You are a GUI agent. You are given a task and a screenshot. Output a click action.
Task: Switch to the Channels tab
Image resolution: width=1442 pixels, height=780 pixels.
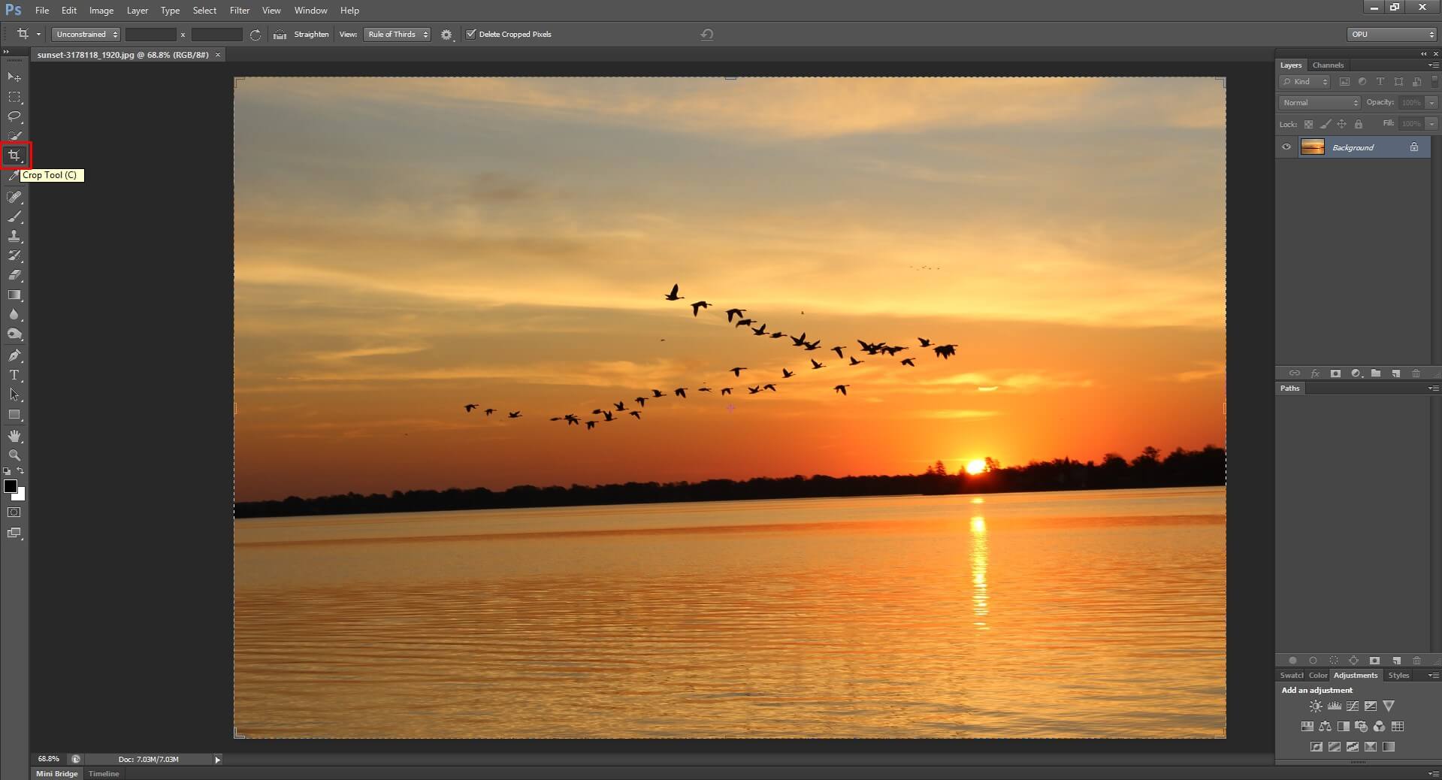tap(1327, 65)
